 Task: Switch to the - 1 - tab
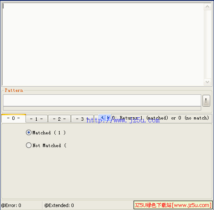click(37, 119)
